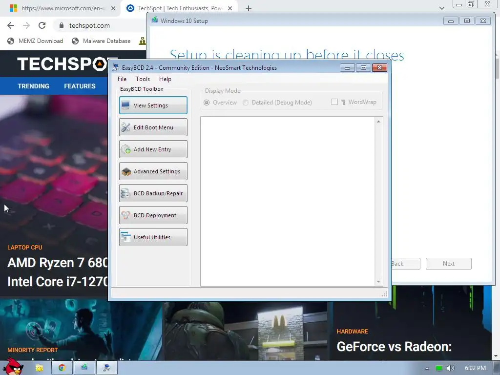Click the browser page scrollbar down arrow
The height and width of the screenshot is (375, 500).
click(496, 356)
